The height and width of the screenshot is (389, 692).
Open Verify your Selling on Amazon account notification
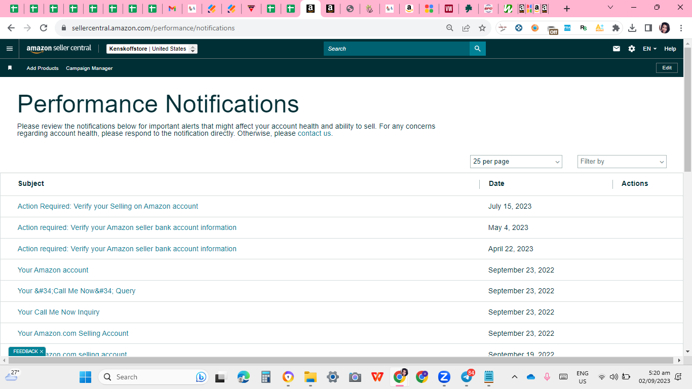click(x=108, y=206)
